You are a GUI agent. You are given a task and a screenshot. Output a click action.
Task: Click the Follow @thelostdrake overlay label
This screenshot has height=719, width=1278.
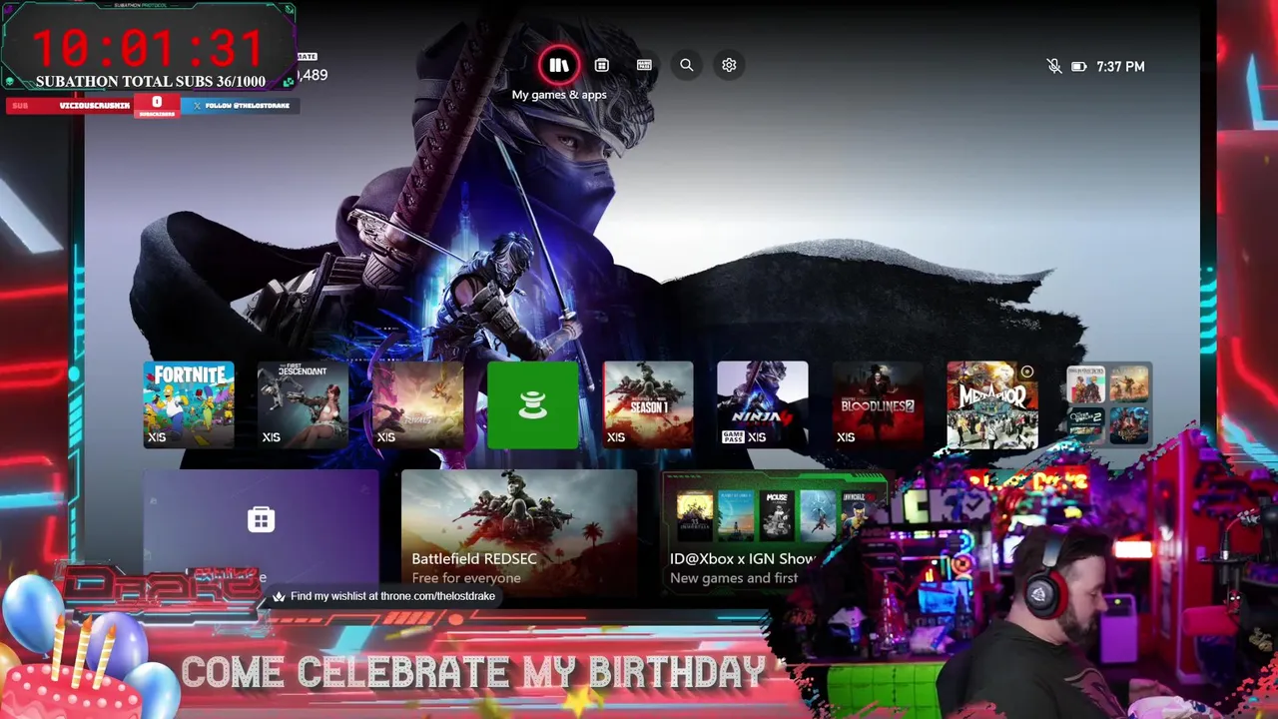click(x=241, y=105)
